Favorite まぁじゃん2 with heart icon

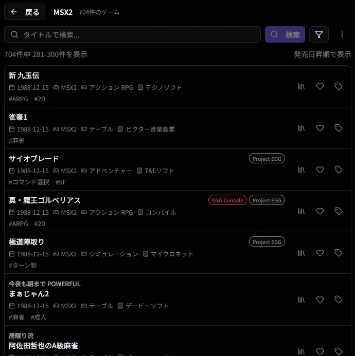(320, 299)
